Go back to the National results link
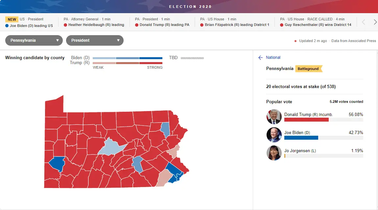Screen dimensions: 378x210 (x=273, y=58)
